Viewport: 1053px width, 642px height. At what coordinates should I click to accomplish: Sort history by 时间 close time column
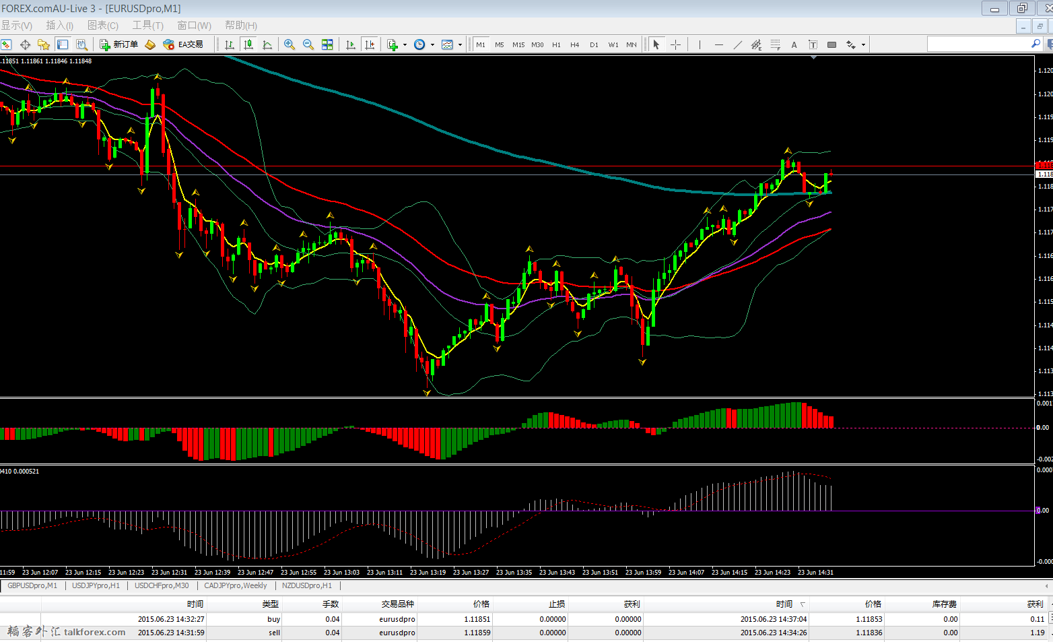[784, 604]
